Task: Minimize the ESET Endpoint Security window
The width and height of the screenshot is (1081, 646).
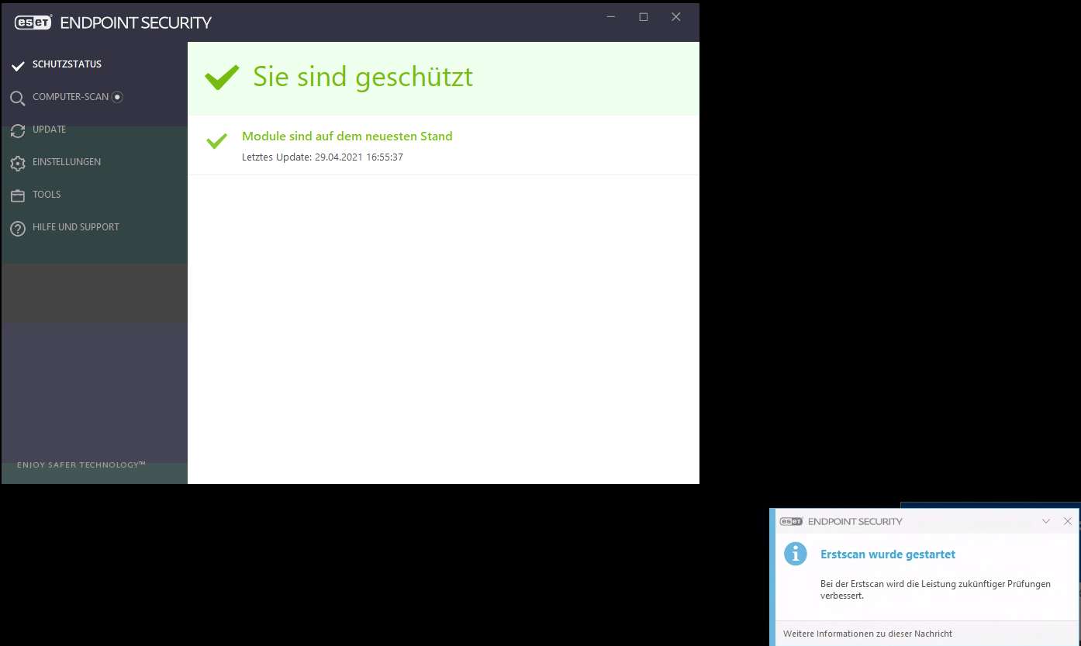Action: click(x=611, y=17)
